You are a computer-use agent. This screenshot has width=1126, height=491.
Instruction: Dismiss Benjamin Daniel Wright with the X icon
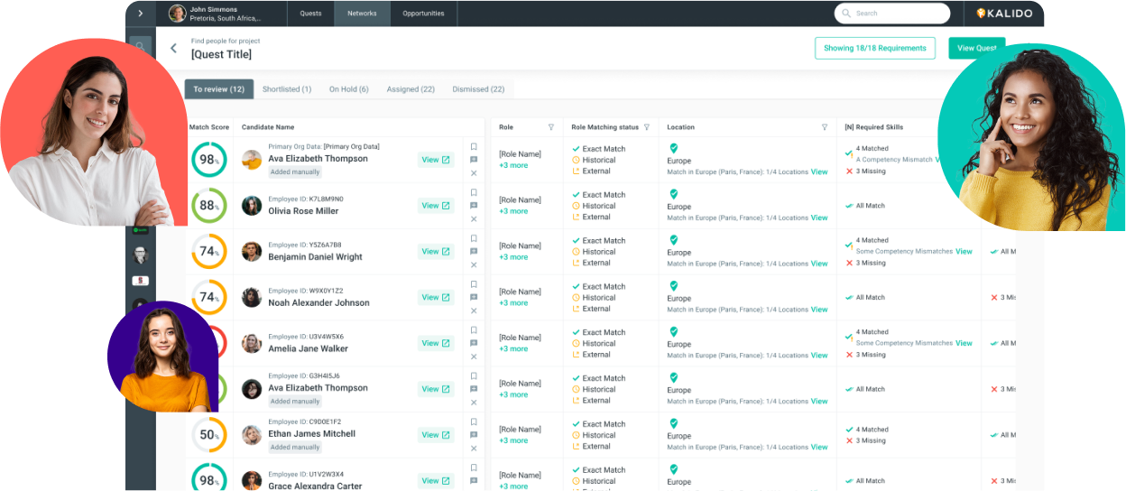click(x=474, y=265)
